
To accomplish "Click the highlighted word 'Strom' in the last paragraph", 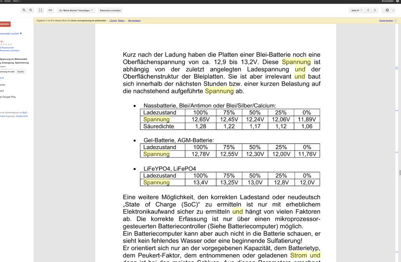I will (x=298, y=255).
